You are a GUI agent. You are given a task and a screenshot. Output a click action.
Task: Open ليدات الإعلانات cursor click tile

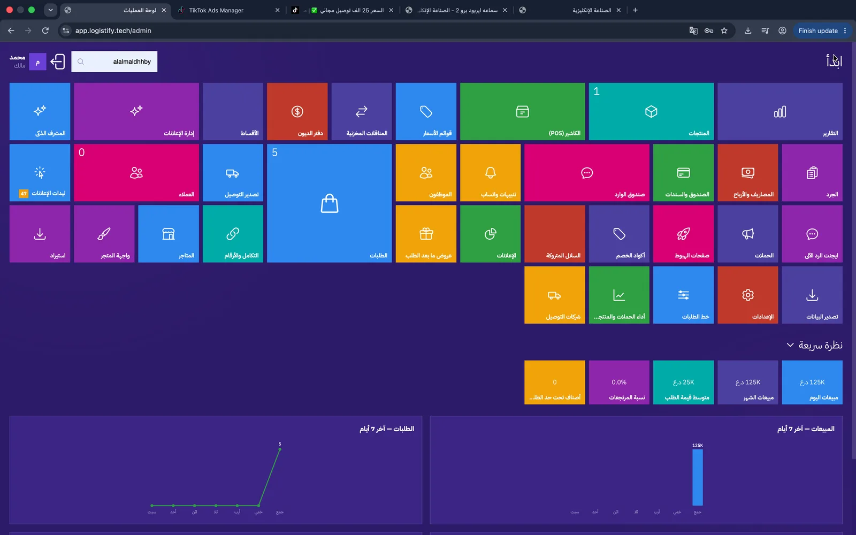click(x=40, y=173)
